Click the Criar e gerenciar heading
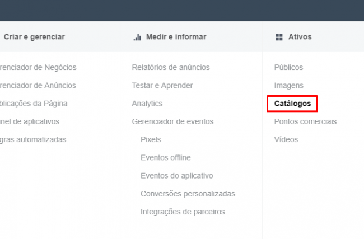The image size is (364, 239). coord(34,37)
